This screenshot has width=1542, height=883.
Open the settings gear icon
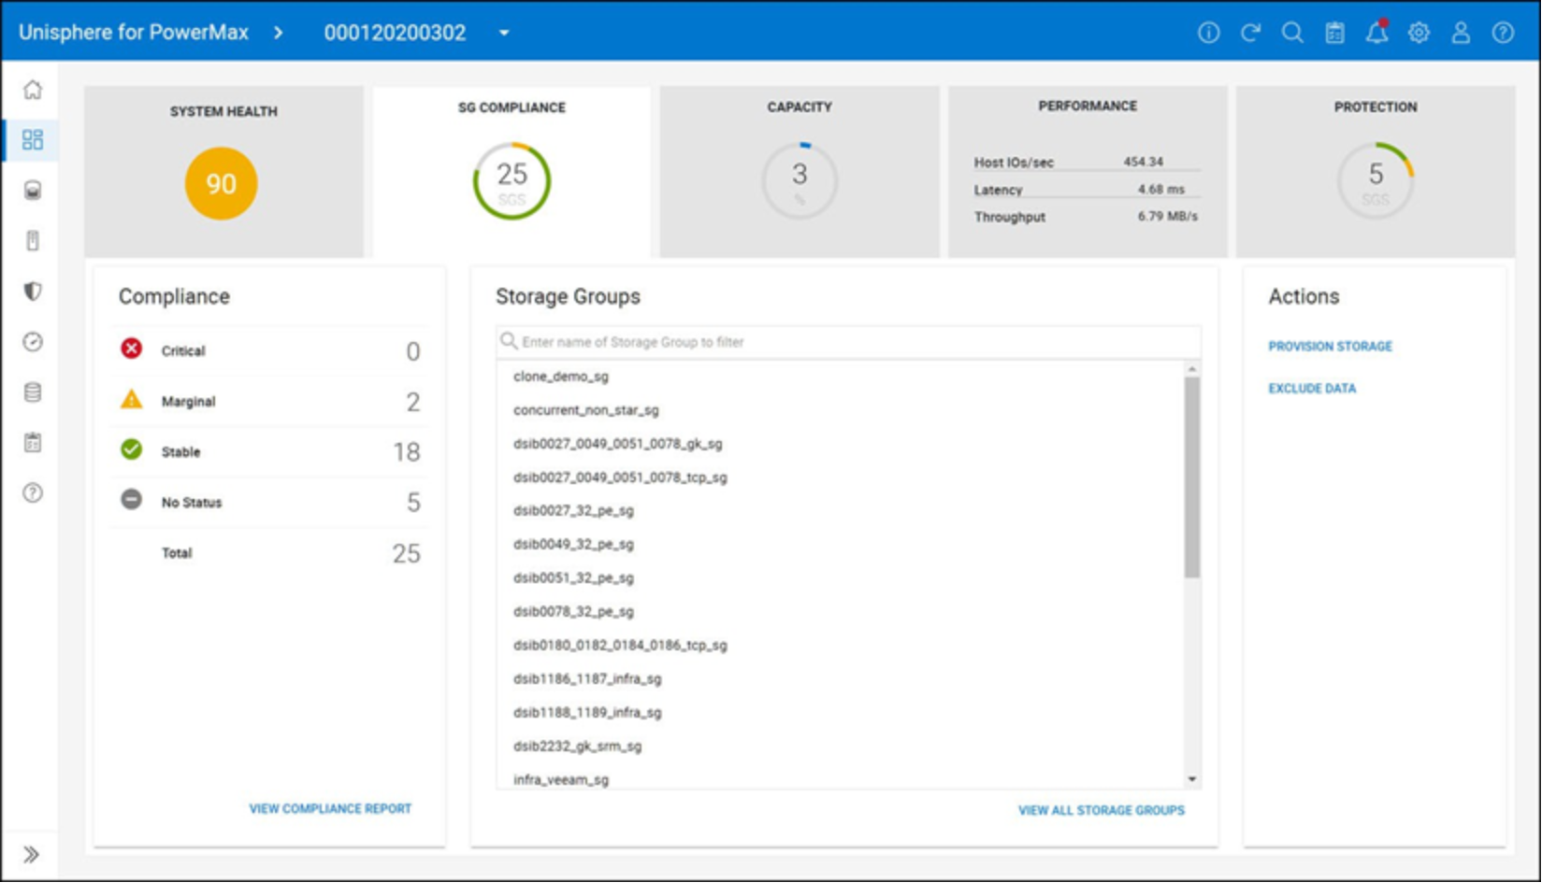tap(1420, 33)
